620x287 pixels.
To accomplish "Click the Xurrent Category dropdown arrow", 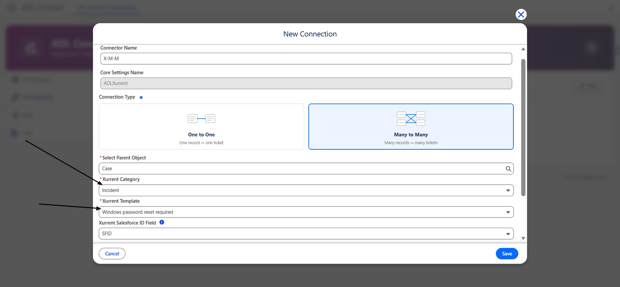I will 508,190.
